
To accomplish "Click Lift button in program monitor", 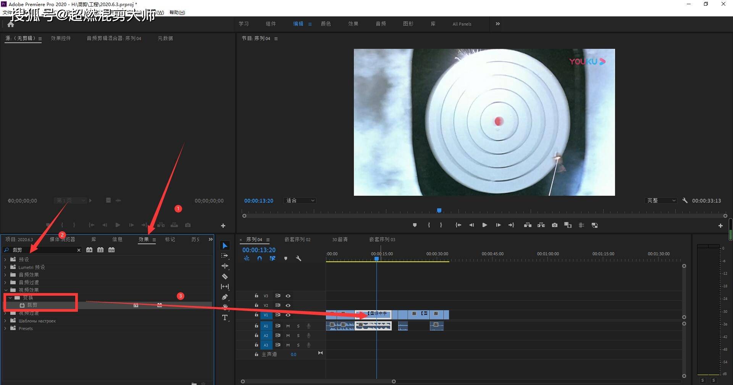I will pyautogui.click(x=528, y=225).
